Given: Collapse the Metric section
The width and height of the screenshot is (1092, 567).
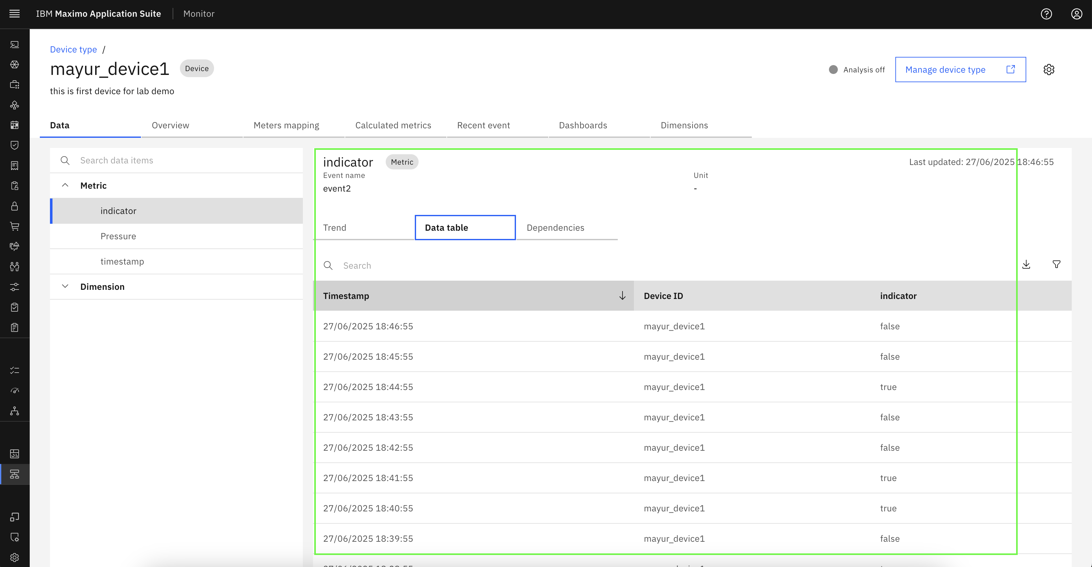Looking at the screenshot, I should click(65, 185).
